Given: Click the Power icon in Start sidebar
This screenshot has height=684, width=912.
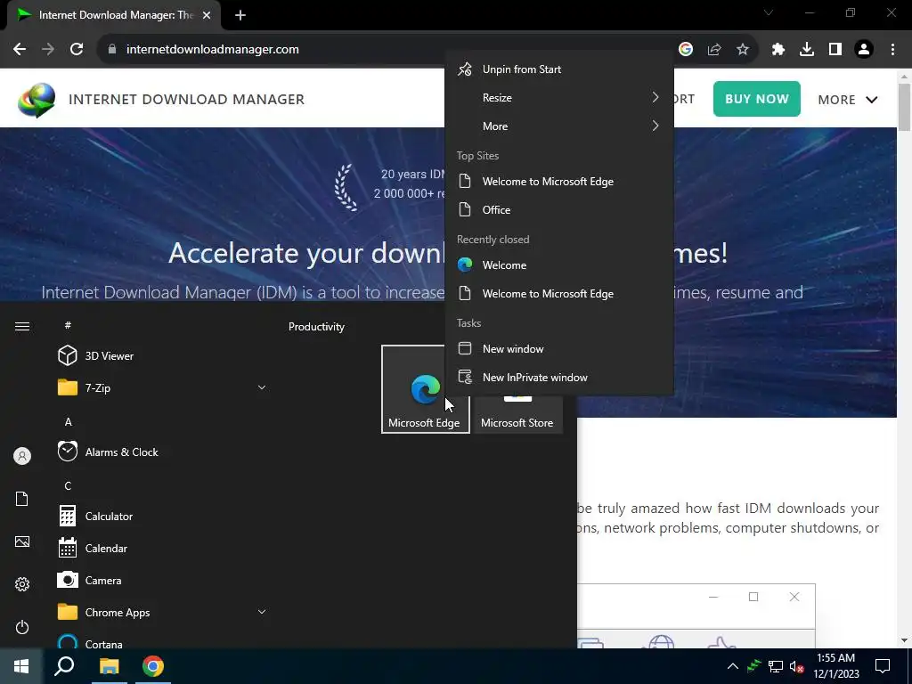Looking at the screenshot, I should pos(22,628).
